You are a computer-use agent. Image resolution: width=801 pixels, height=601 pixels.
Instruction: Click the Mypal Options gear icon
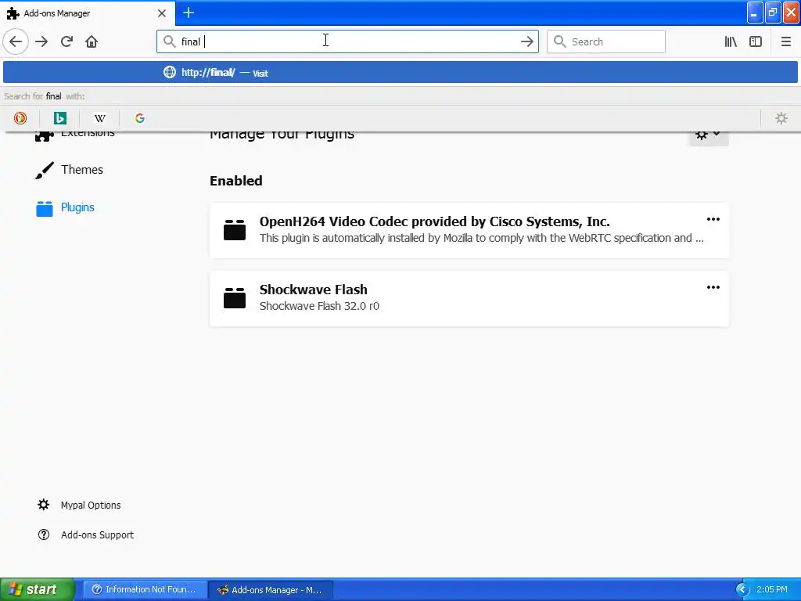point(44,505)
